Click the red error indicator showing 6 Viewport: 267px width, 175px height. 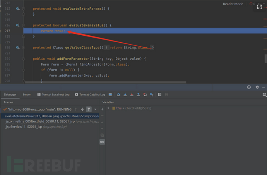(252, 4)
